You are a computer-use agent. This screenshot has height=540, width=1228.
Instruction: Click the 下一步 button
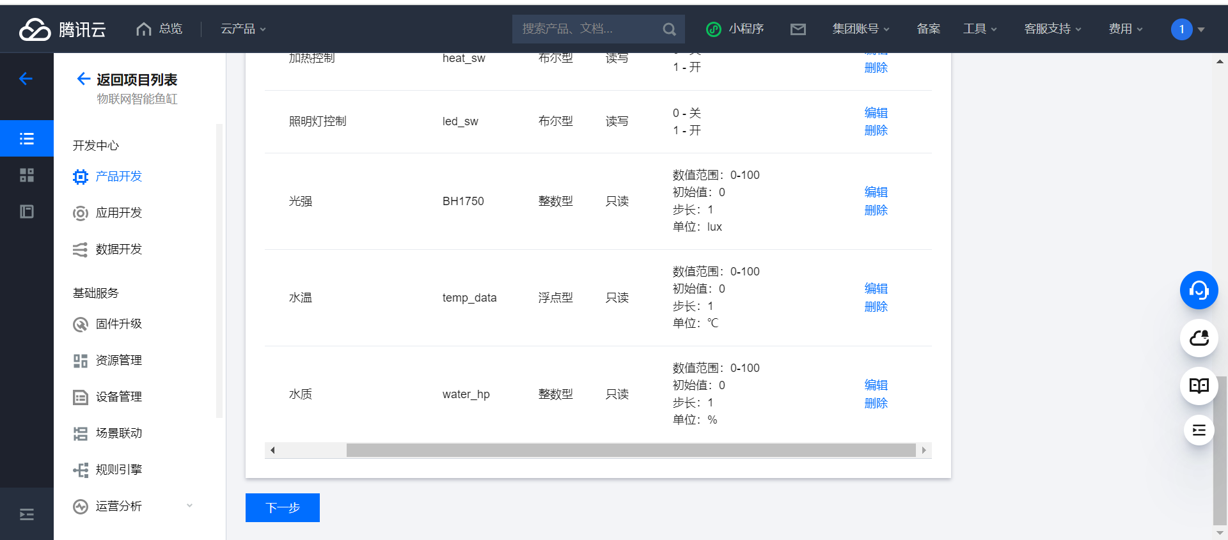[282, 508]
